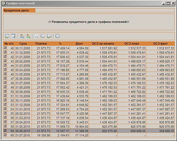Click the schedule icon with green refresh arrows
The image size is (177, 141).
[7, 36]
